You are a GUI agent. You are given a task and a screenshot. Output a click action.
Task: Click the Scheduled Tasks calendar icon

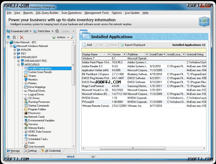tap(26, 139)
